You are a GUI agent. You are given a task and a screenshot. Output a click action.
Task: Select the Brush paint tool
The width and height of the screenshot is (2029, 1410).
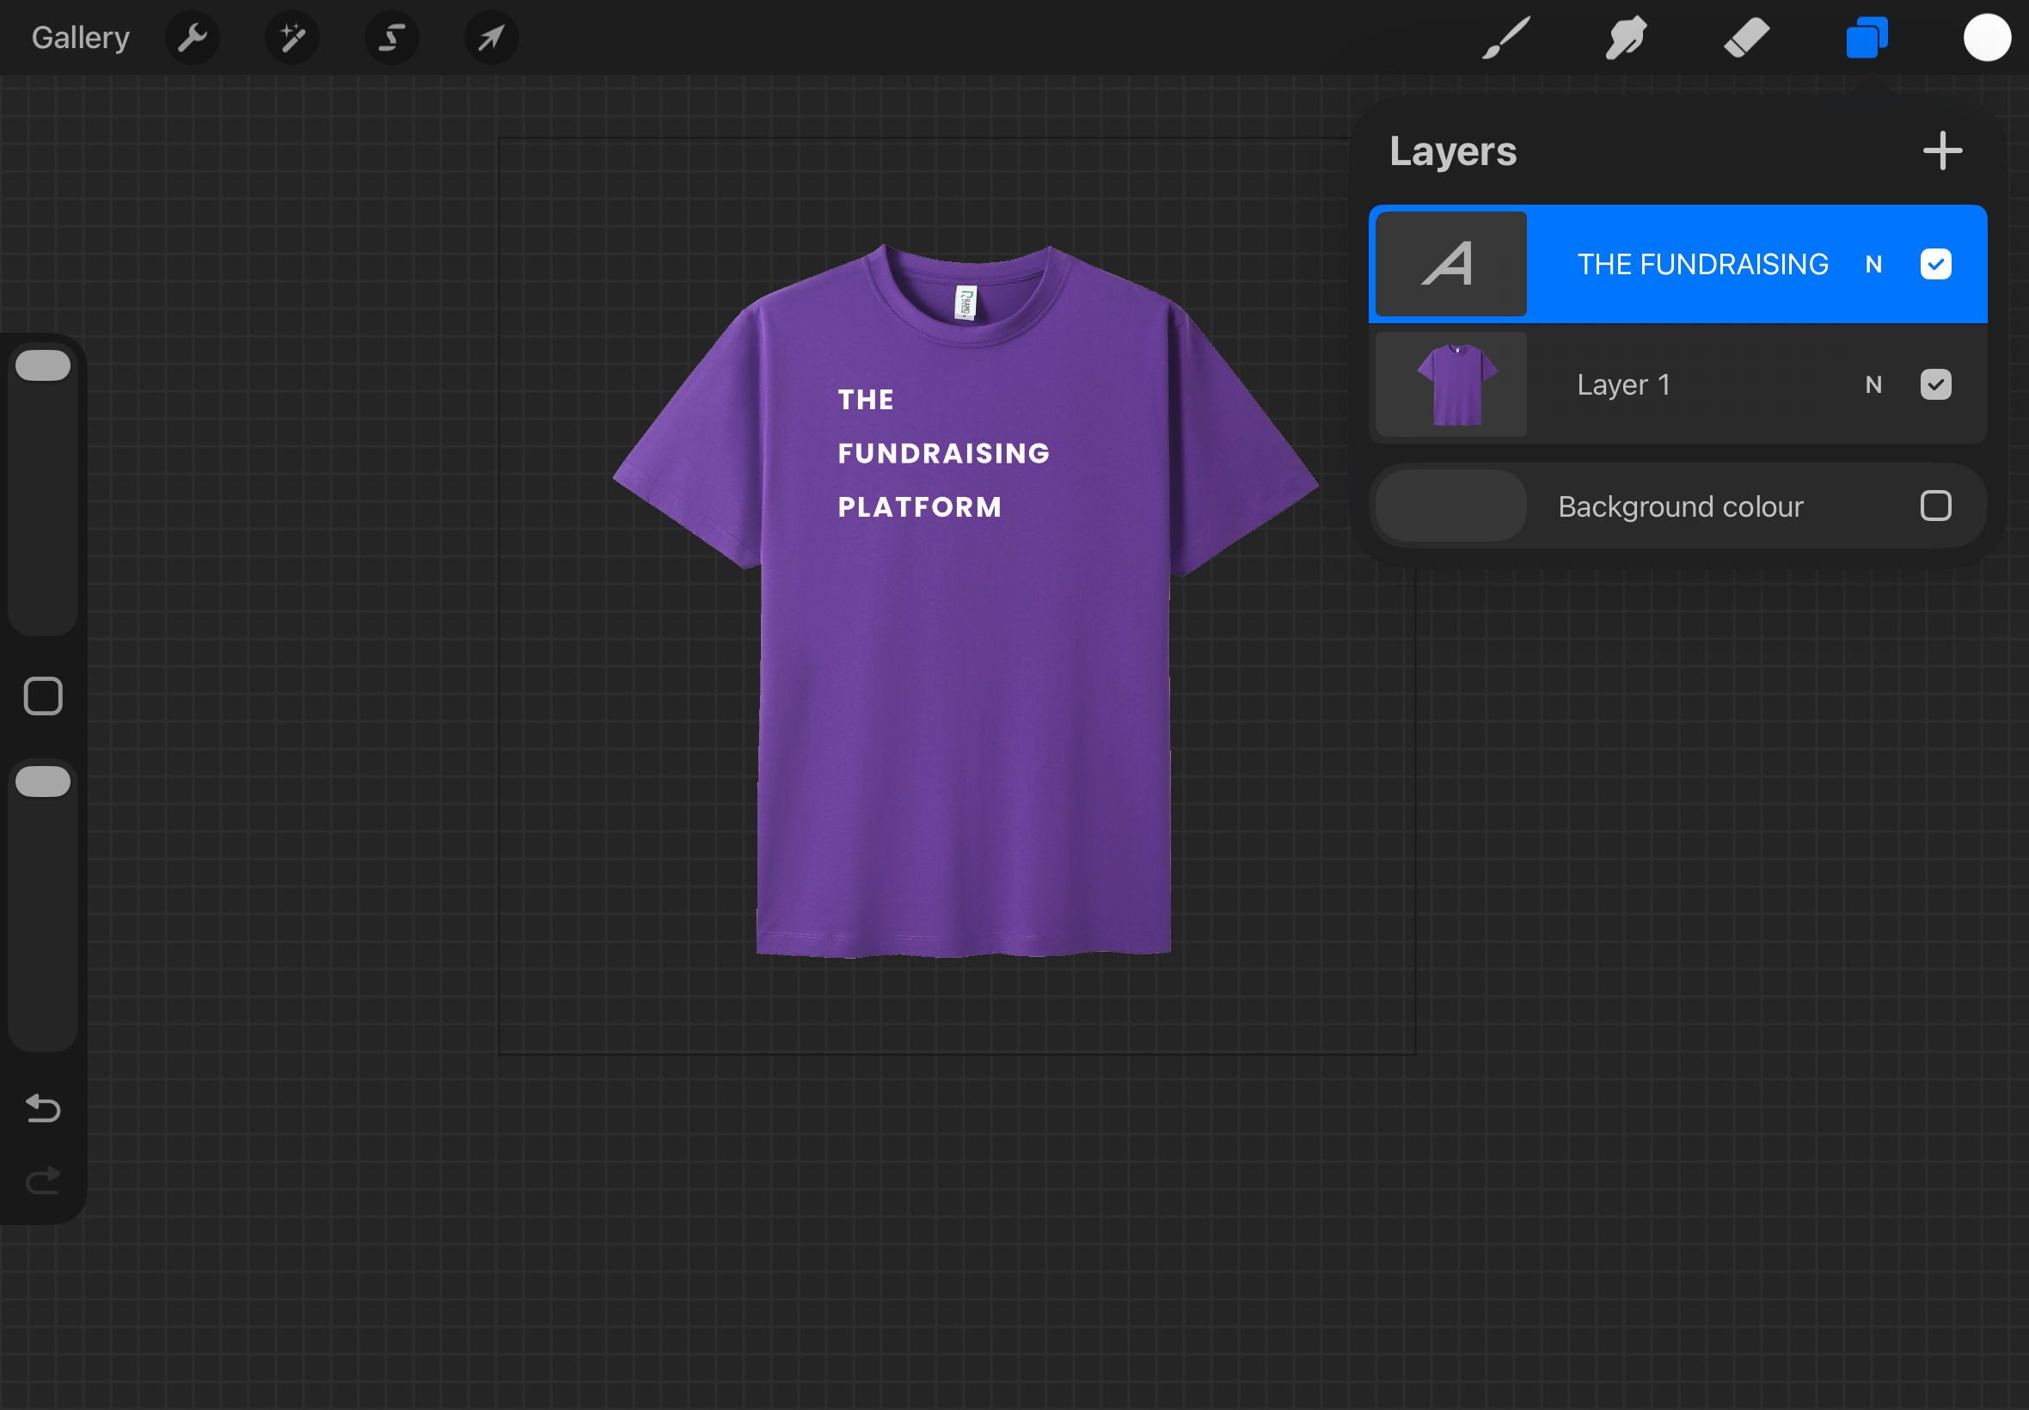click(1505, 38)
